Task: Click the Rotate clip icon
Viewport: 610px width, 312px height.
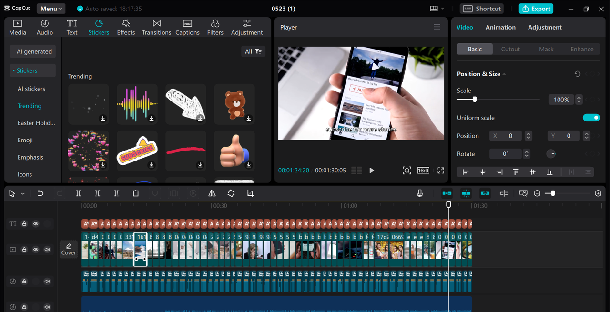Action: (x=231, y=193)
